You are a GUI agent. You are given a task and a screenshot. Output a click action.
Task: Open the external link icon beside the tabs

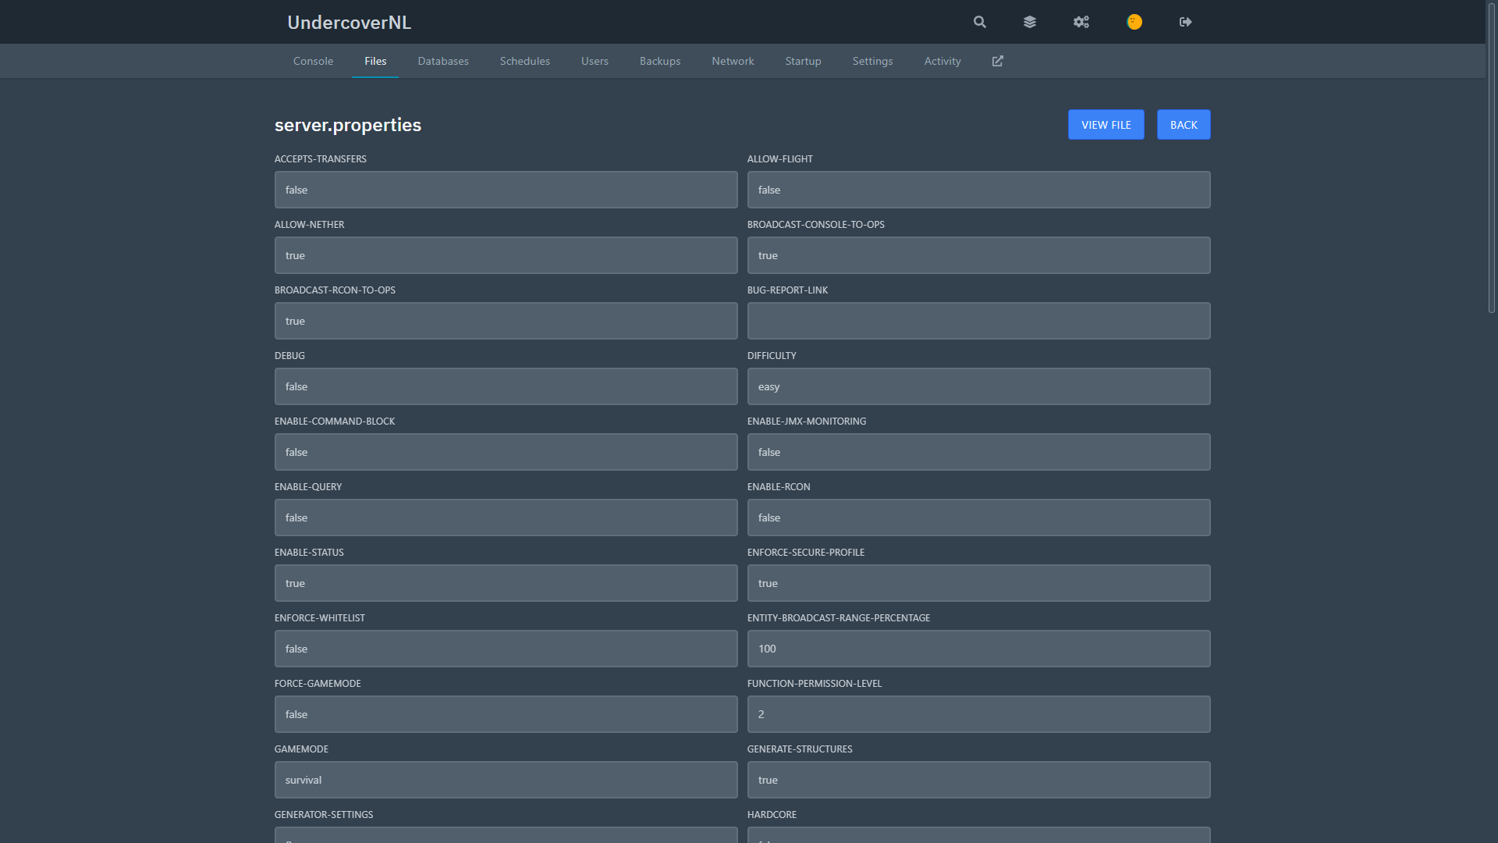997,60
